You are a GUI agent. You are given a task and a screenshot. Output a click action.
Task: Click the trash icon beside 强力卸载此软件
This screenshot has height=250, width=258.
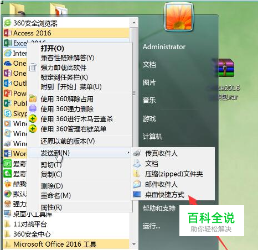tap(33, 67)
